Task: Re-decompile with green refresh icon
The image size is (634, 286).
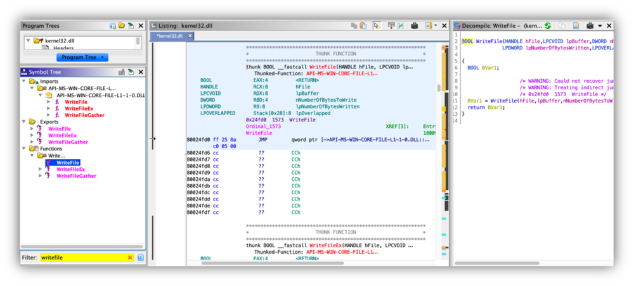Action: click(x=548, y=26)
